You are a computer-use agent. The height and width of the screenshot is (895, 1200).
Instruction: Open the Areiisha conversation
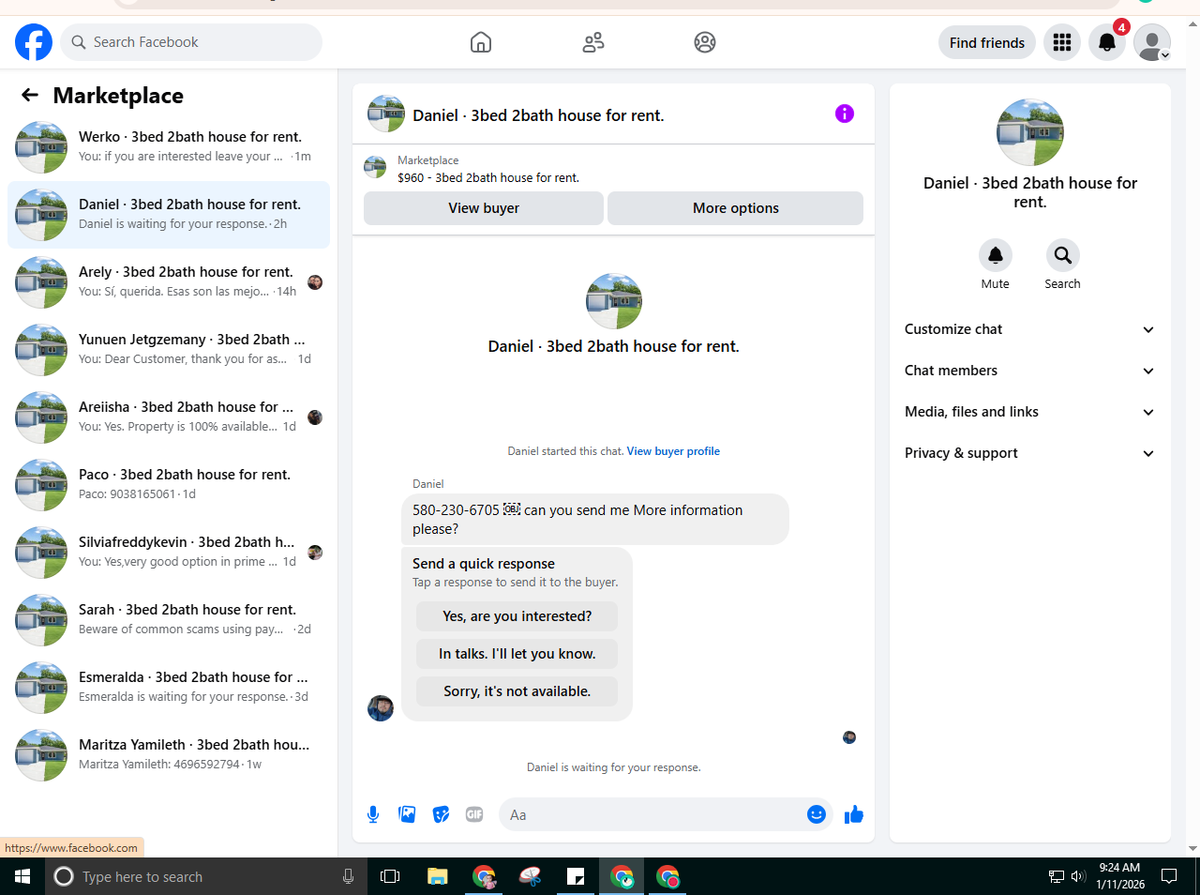[x=169, y=417]
